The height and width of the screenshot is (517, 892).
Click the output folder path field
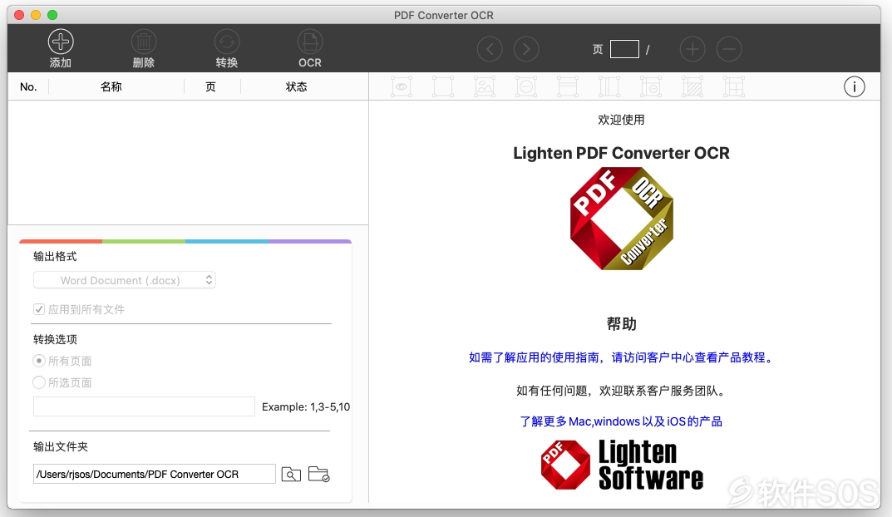click(155, 474)
